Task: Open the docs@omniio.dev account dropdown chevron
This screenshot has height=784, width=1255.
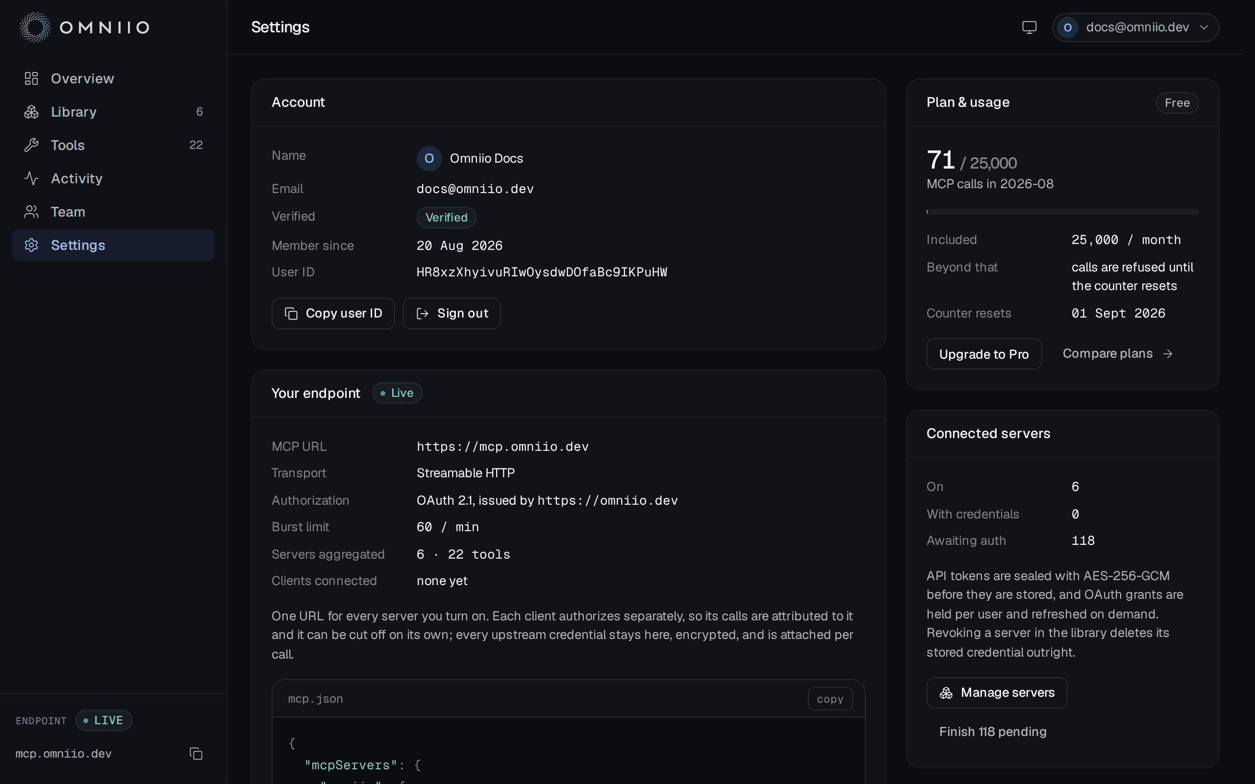Action: (x=1204, y=27)
